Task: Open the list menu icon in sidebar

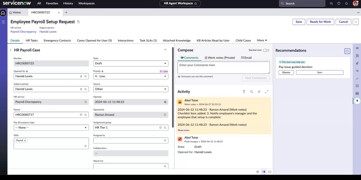Action: [3, 22]
